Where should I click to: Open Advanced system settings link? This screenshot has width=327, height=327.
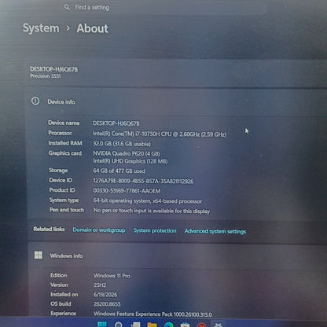[215, 231]
